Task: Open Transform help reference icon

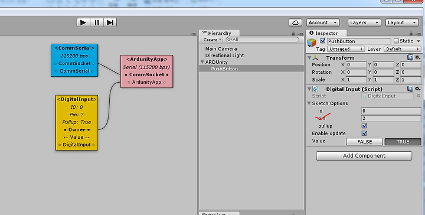Action: [410, 57]
